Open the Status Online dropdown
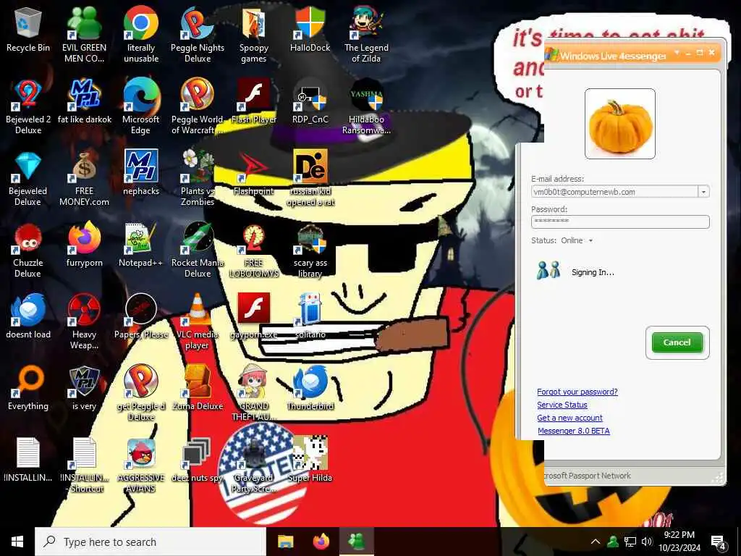 pos(577,240)
